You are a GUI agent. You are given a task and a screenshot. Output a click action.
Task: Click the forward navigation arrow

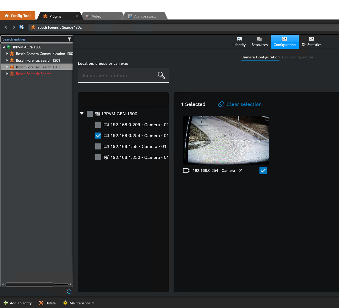(x=14, y=27)
